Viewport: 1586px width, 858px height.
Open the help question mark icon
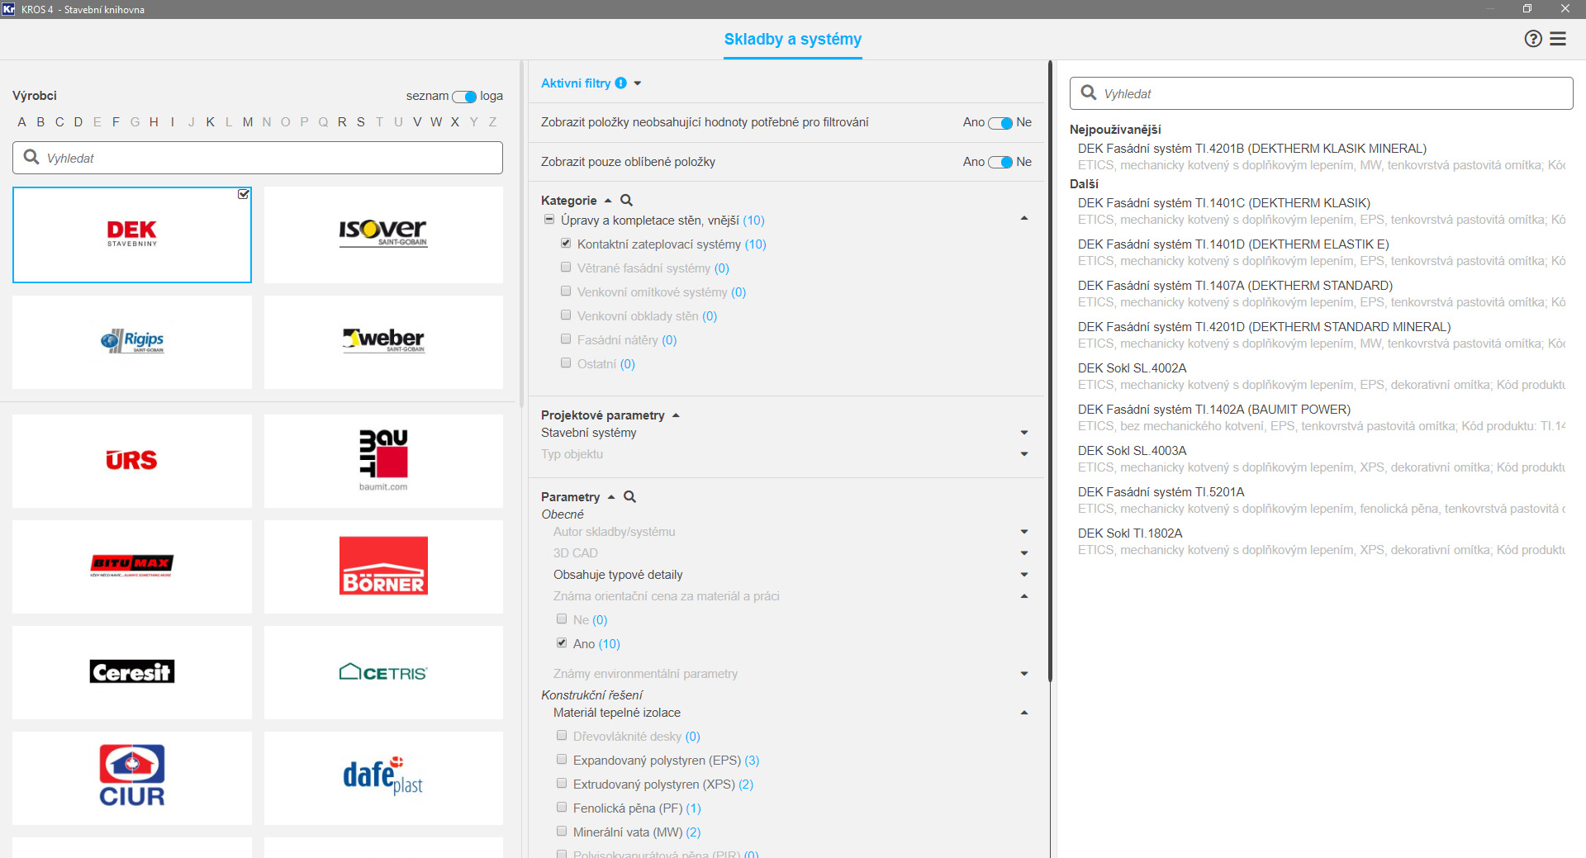pyautogui.click(x=1533, y=39)
